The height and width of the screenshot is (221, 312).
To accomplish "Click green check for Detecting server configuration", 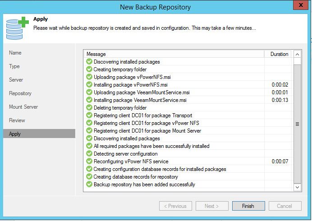I will click(89, 154).
